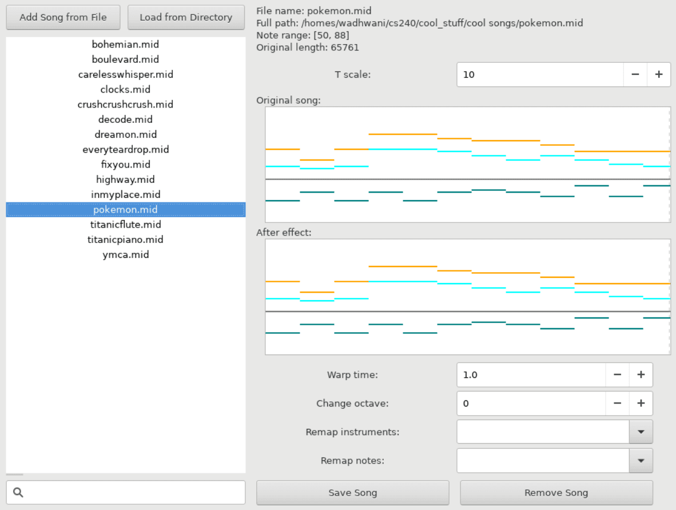Open Remap instruments dropdown arrow

point(641,432)
